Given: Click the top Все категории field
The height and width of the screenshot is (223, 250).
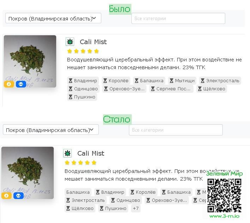Looking at the screenshot, I should [x=178, y=18].
